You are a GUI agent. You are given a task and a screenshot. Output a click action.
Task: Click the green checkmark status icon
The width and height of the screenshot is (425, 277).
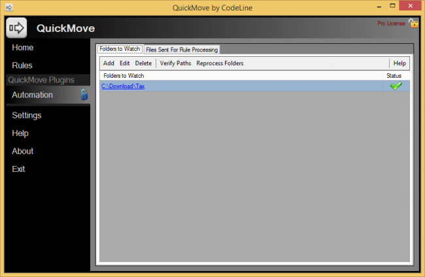pyautogui.click(x=396, y=86)
